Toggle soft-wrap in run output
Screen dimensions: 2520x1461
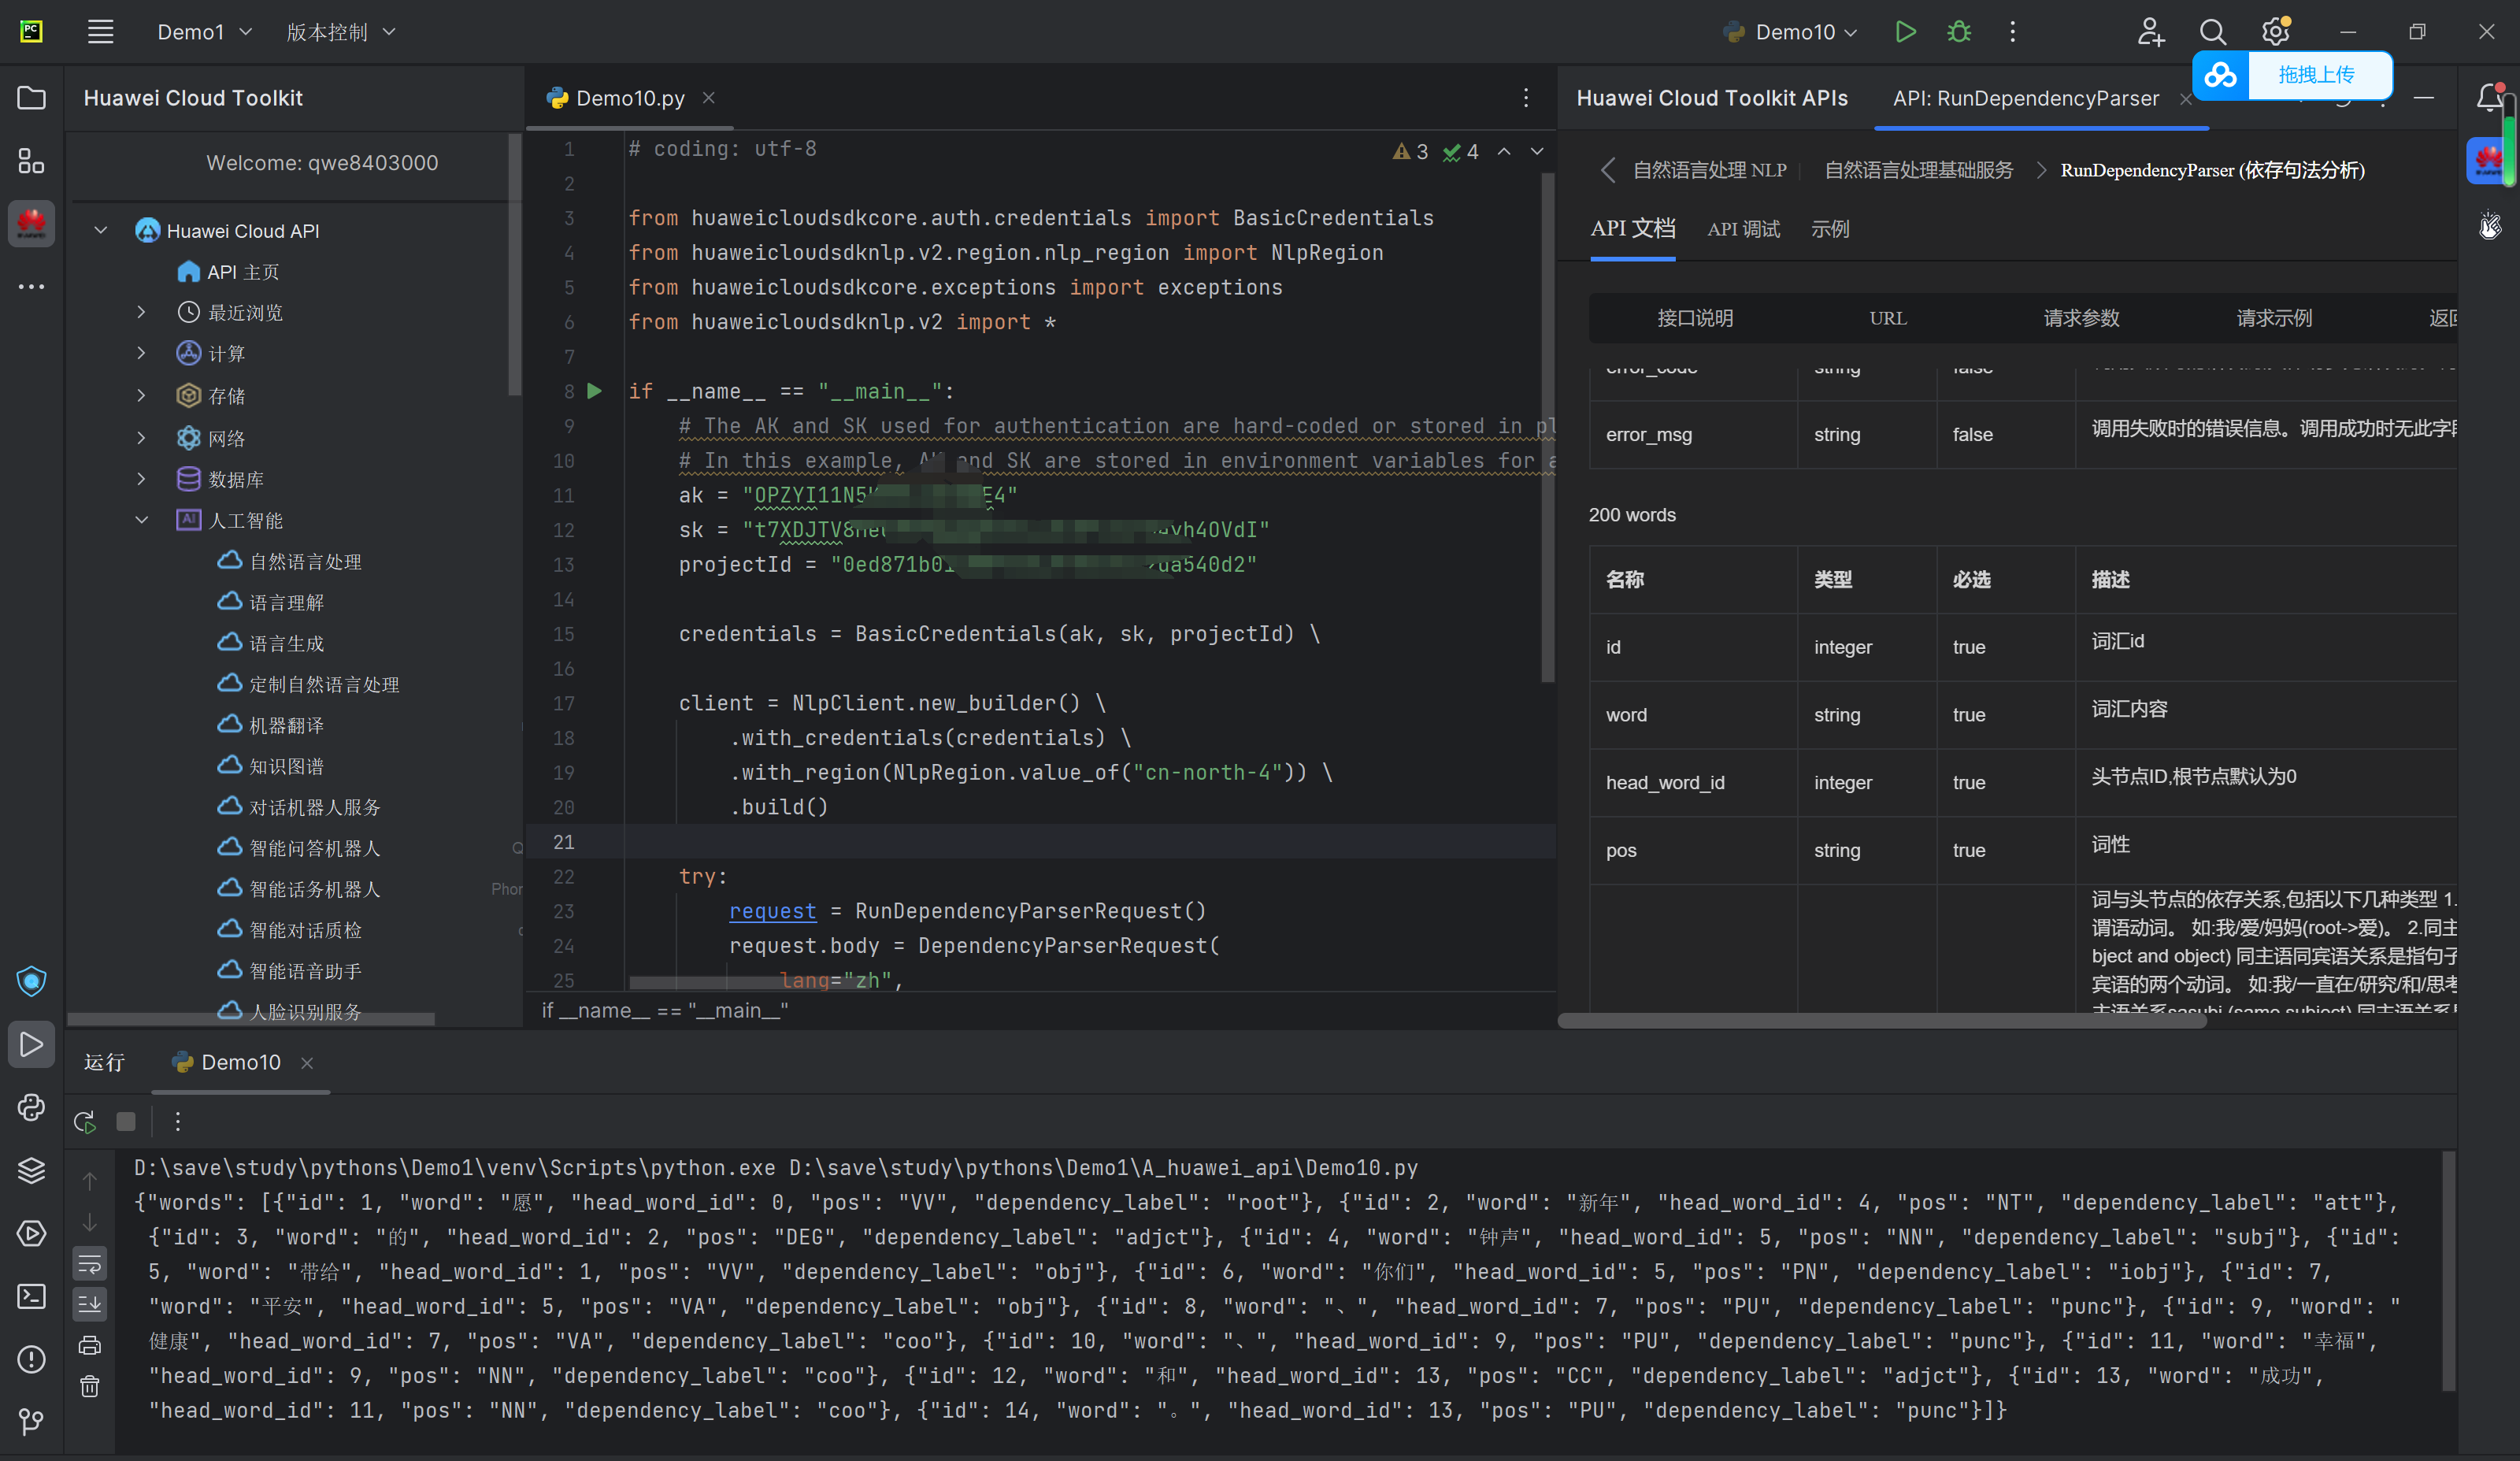[90, 1264]
